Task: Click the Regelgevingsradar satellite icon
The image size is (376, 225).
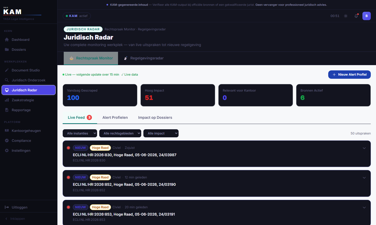Action: [x=126, y=58]
